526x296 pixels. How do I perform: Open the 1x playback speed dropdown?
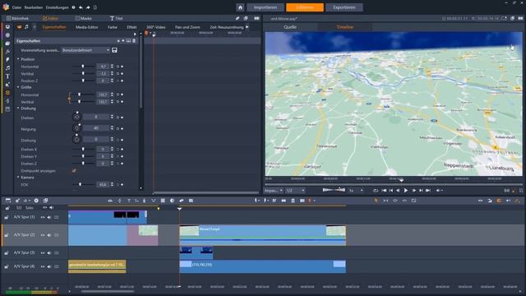point(356,191)
